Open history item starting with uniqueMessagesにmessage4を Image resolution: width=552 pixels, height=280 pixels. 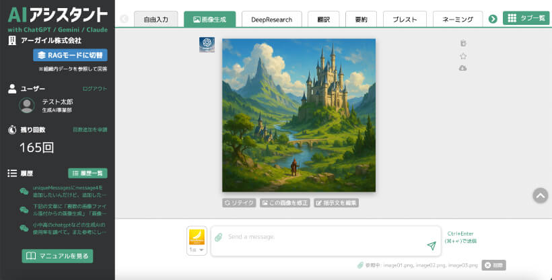69,191
